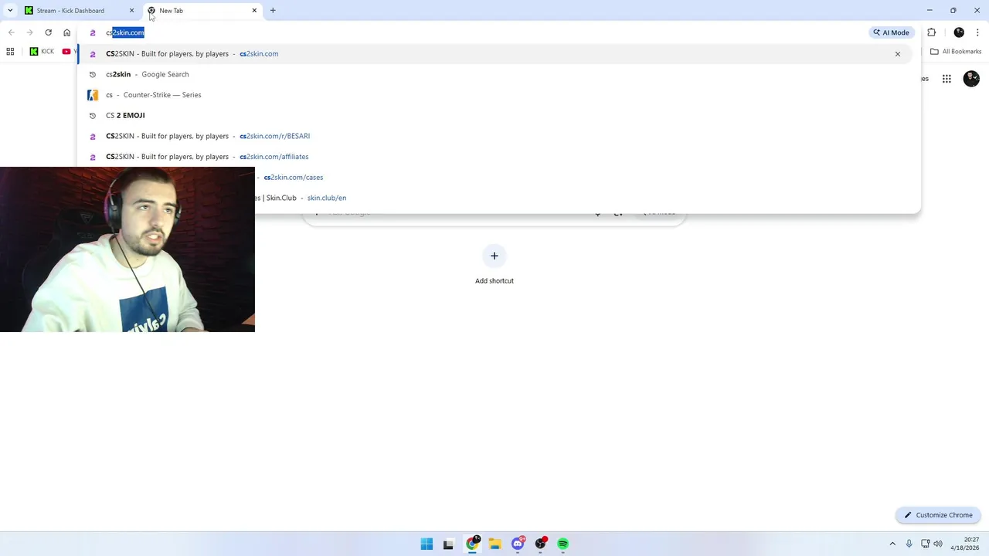This screenshot has height=556, width=989.
Task: Open the volume speaker tray icon
Action: point(938,544)
